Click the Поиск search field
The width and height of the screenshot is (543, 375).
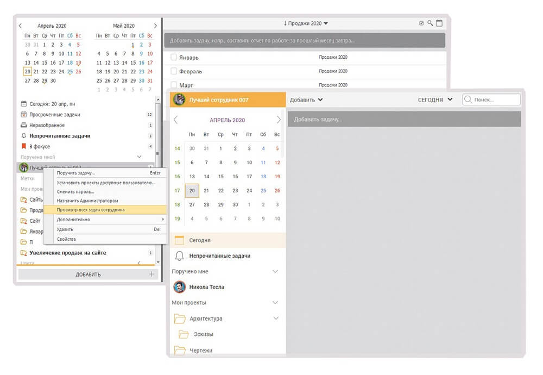click(495, 100)
